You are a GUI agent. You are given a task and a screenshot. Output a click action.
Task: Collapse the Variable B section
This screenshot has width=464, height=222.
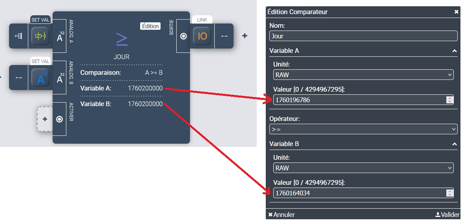(x=454, y=144)
